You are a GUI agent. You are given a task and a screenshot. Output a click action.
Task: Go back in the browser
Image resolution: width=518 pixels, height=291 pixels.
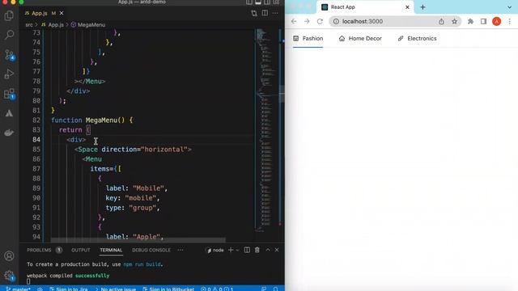click(x=294, y=21)
